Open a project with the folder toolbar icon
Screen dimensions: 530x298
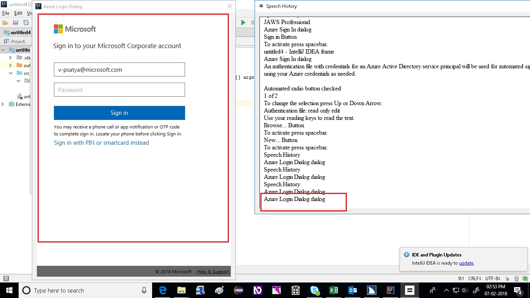coord(5,23)
